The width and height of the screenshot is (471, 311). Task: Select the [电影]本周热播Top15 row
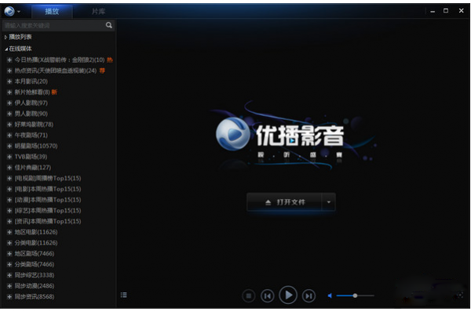(48, 190)
